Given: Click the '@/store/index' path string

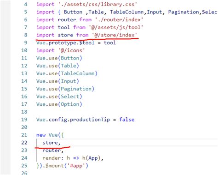Looking at the screenshot, I should tap(115, 35).
